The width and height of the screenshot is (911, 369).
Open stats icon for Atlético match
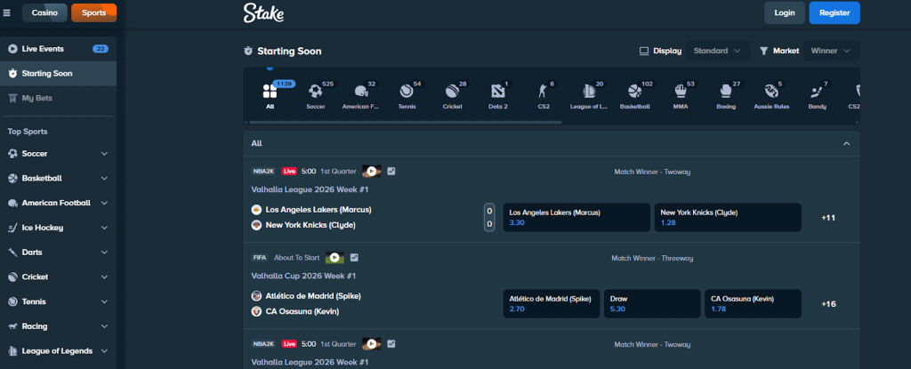354,258
